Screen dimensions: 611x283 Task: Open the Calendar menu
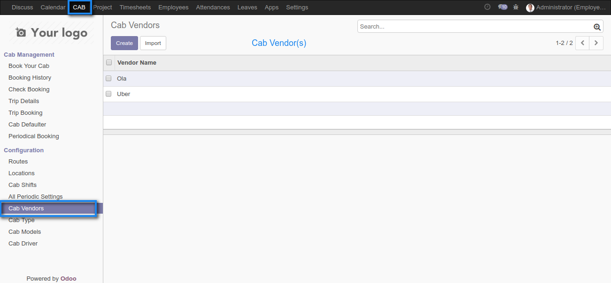point(53,7)
